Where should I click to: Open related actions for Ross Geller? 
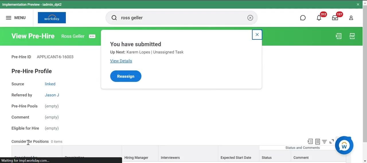[92, 36]
